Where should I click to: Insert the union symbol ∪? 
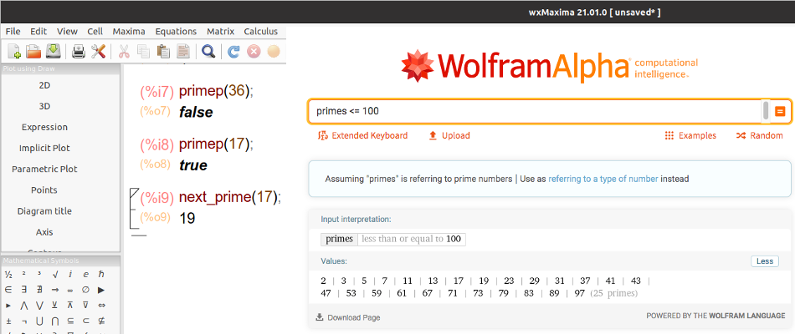pyautogui.click(x=39, y=321)
